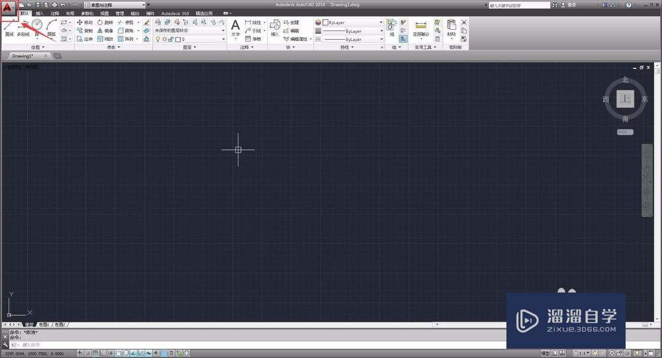
Task: Click the Plot printer icon in quick access toolbar
Action: [54, 5]
